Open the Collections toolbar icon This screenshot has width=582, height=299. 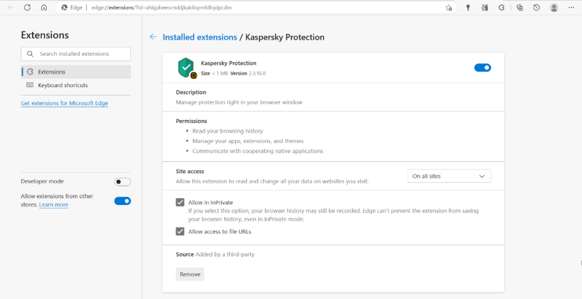click(520, 8)
